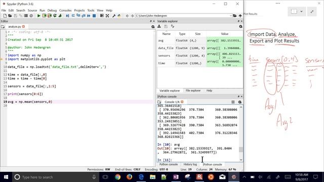Click the IPython console vertical scrollbar thumb
This screenshot has width=324, height=182.
click(x=241, y=150)
